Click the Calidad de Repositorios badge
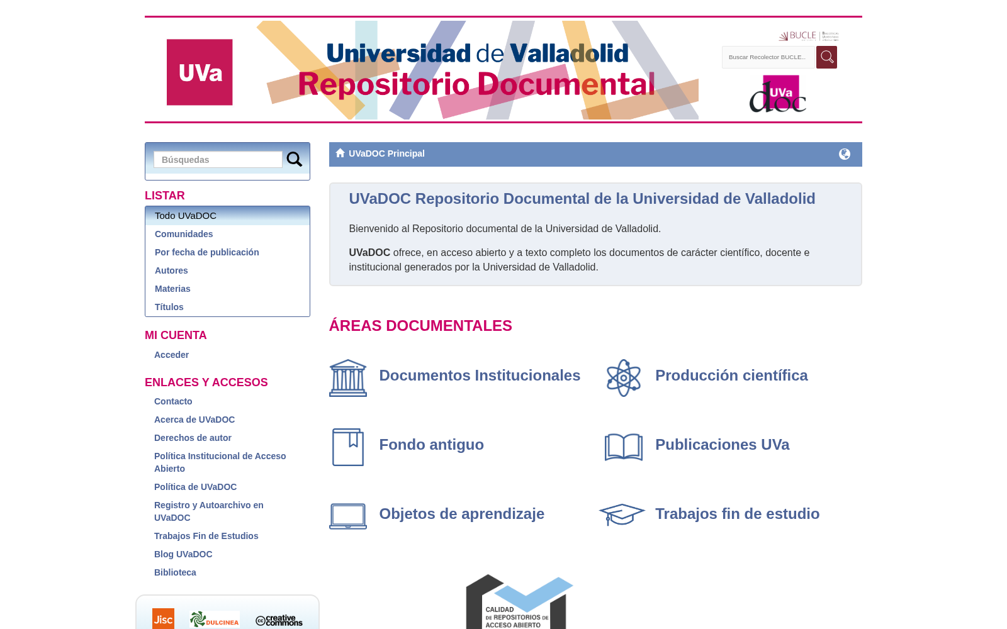Viewport: 1007px width, 629px height. [x=519, y=601]
